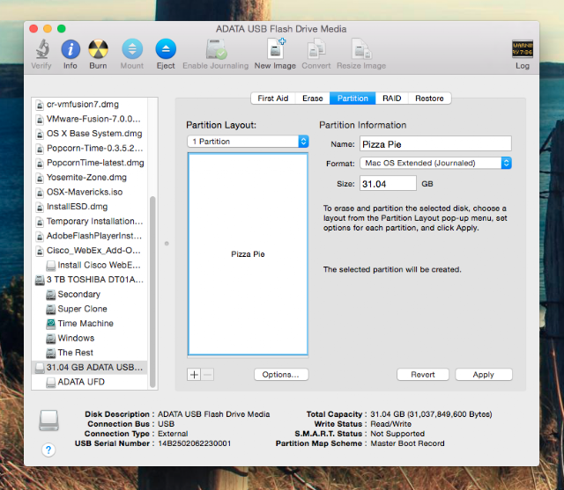This screenshot has height=490, width=564.
Task: Select 31.04 GB ADATA USB disk
Action: click(x=90, y=367)
